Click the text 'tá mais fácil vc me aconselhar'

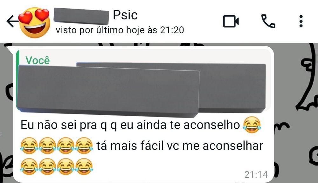pos(180,146)
